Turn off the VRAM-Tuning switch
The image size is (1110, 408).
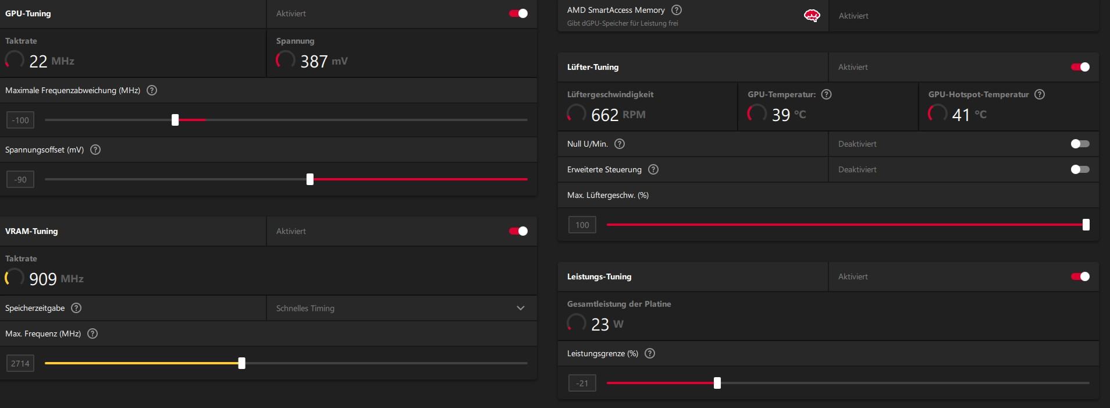pyautogui.click(x=518, y=231)
